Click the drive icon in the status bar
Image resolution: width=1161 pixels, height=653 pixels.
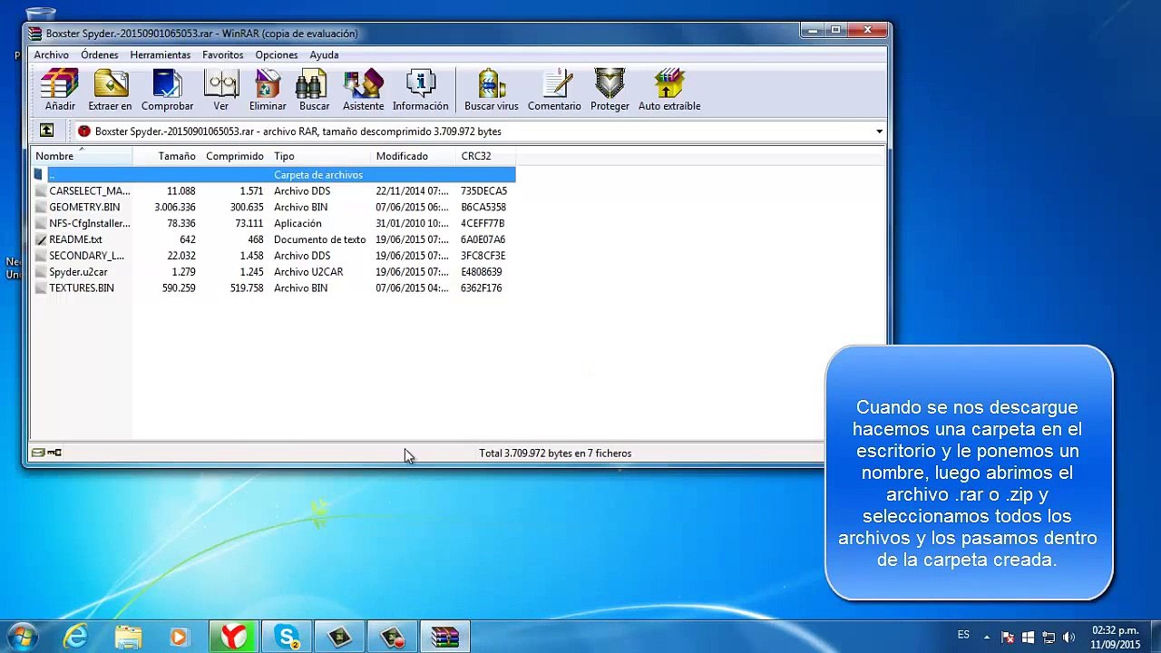pyautogui.click(x=38, y=453)
